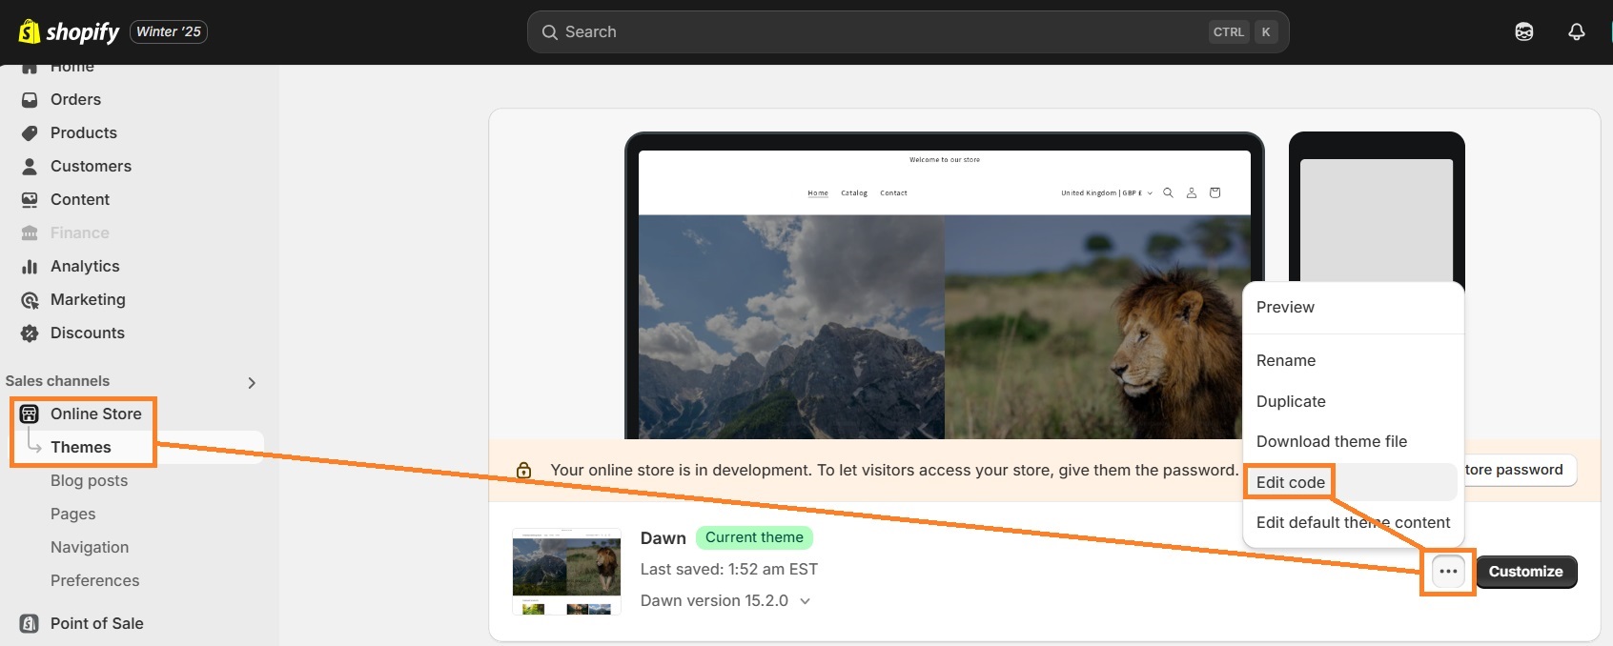Image resolution: width=1613 pixels, height=646 pixels.
Task: Click Last saved 1:52 am EST text
Action: pos(728,569)
